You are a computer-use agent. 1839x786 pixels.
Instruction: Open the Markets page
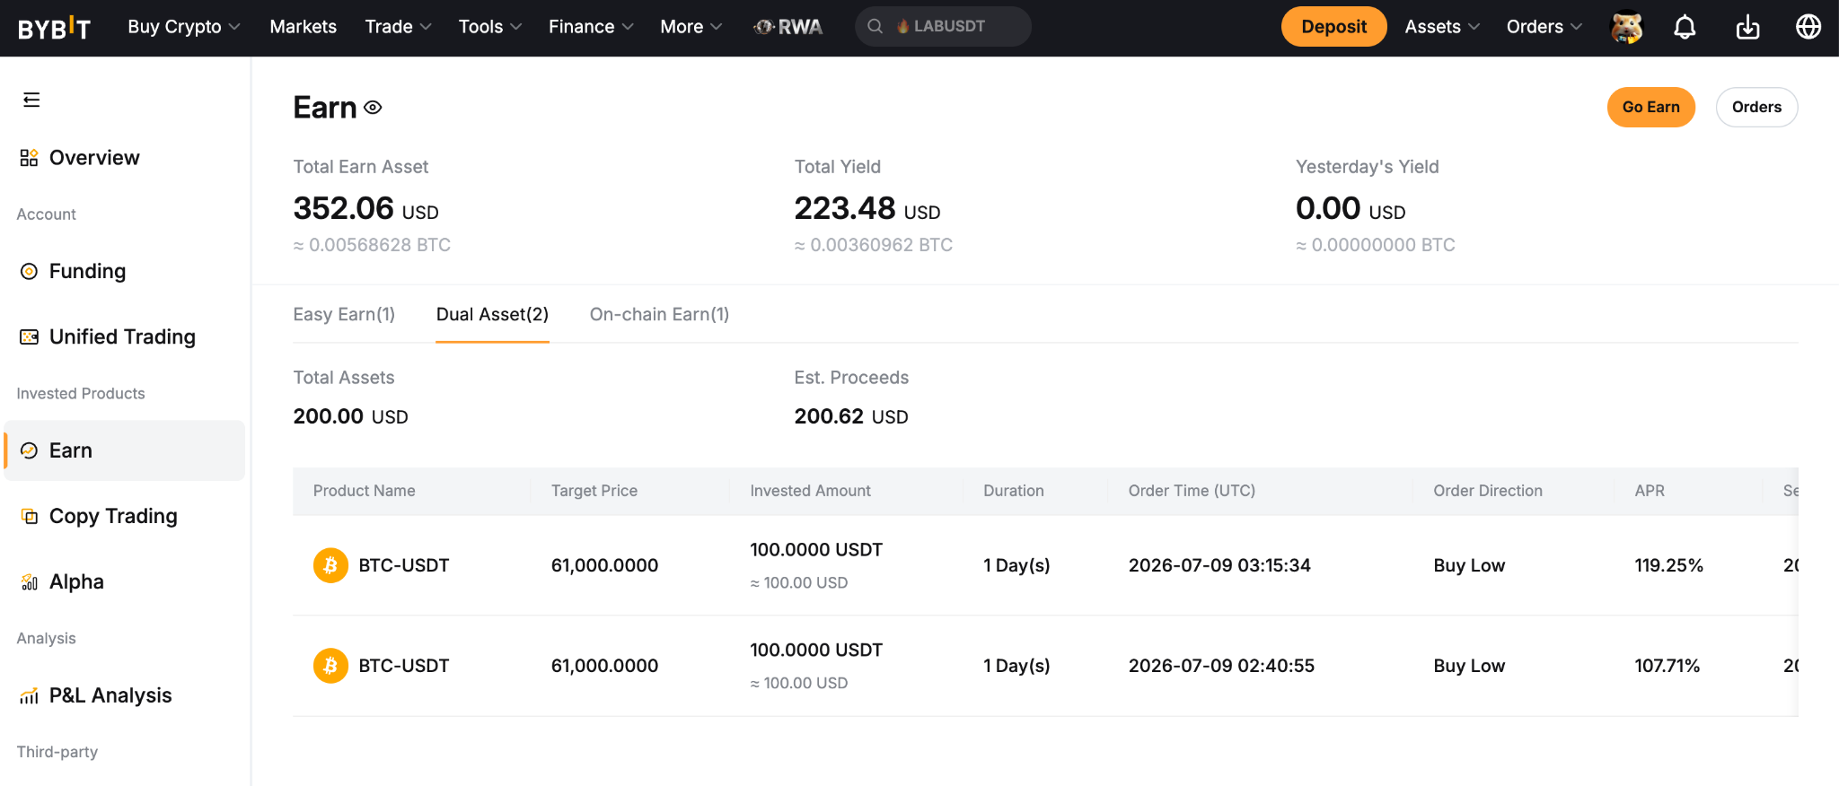coord(304,27)
